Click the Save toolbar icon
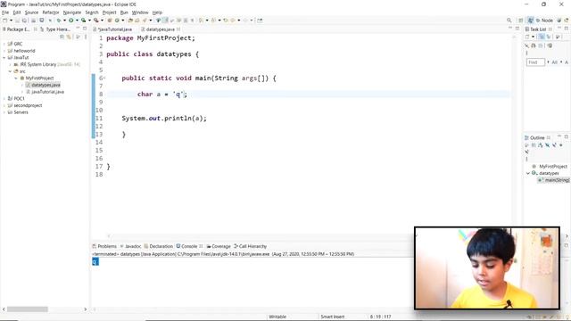Image resolution: width=571 pixels, height=321 pixels. click(x=17, y=21)
